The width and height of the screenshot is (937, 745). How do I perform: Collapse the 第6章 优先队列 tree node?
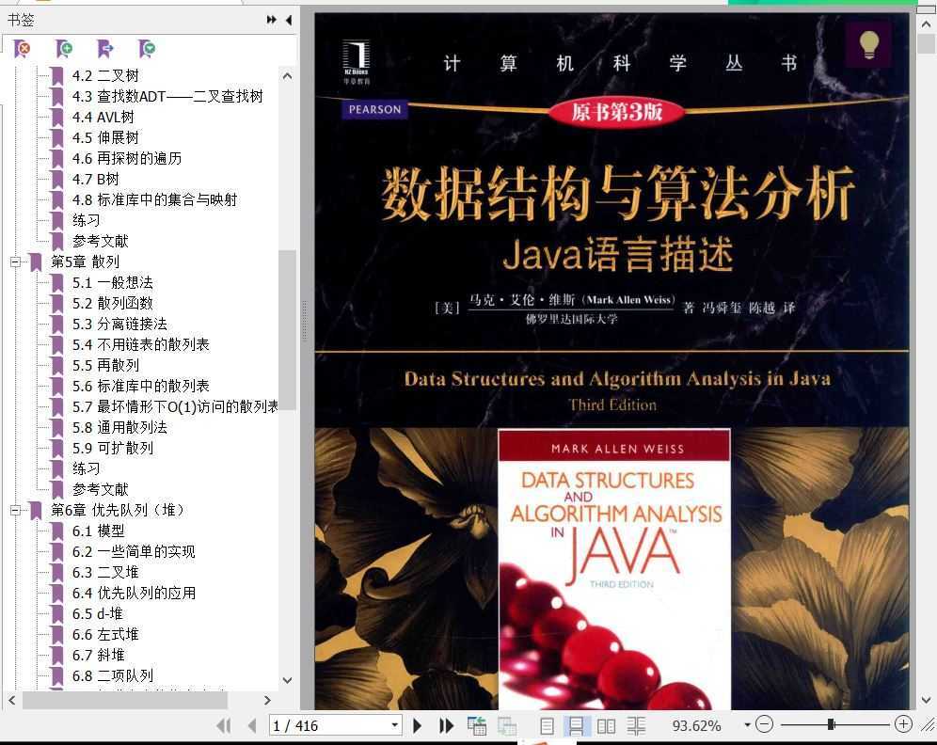[x=15, y=510]
